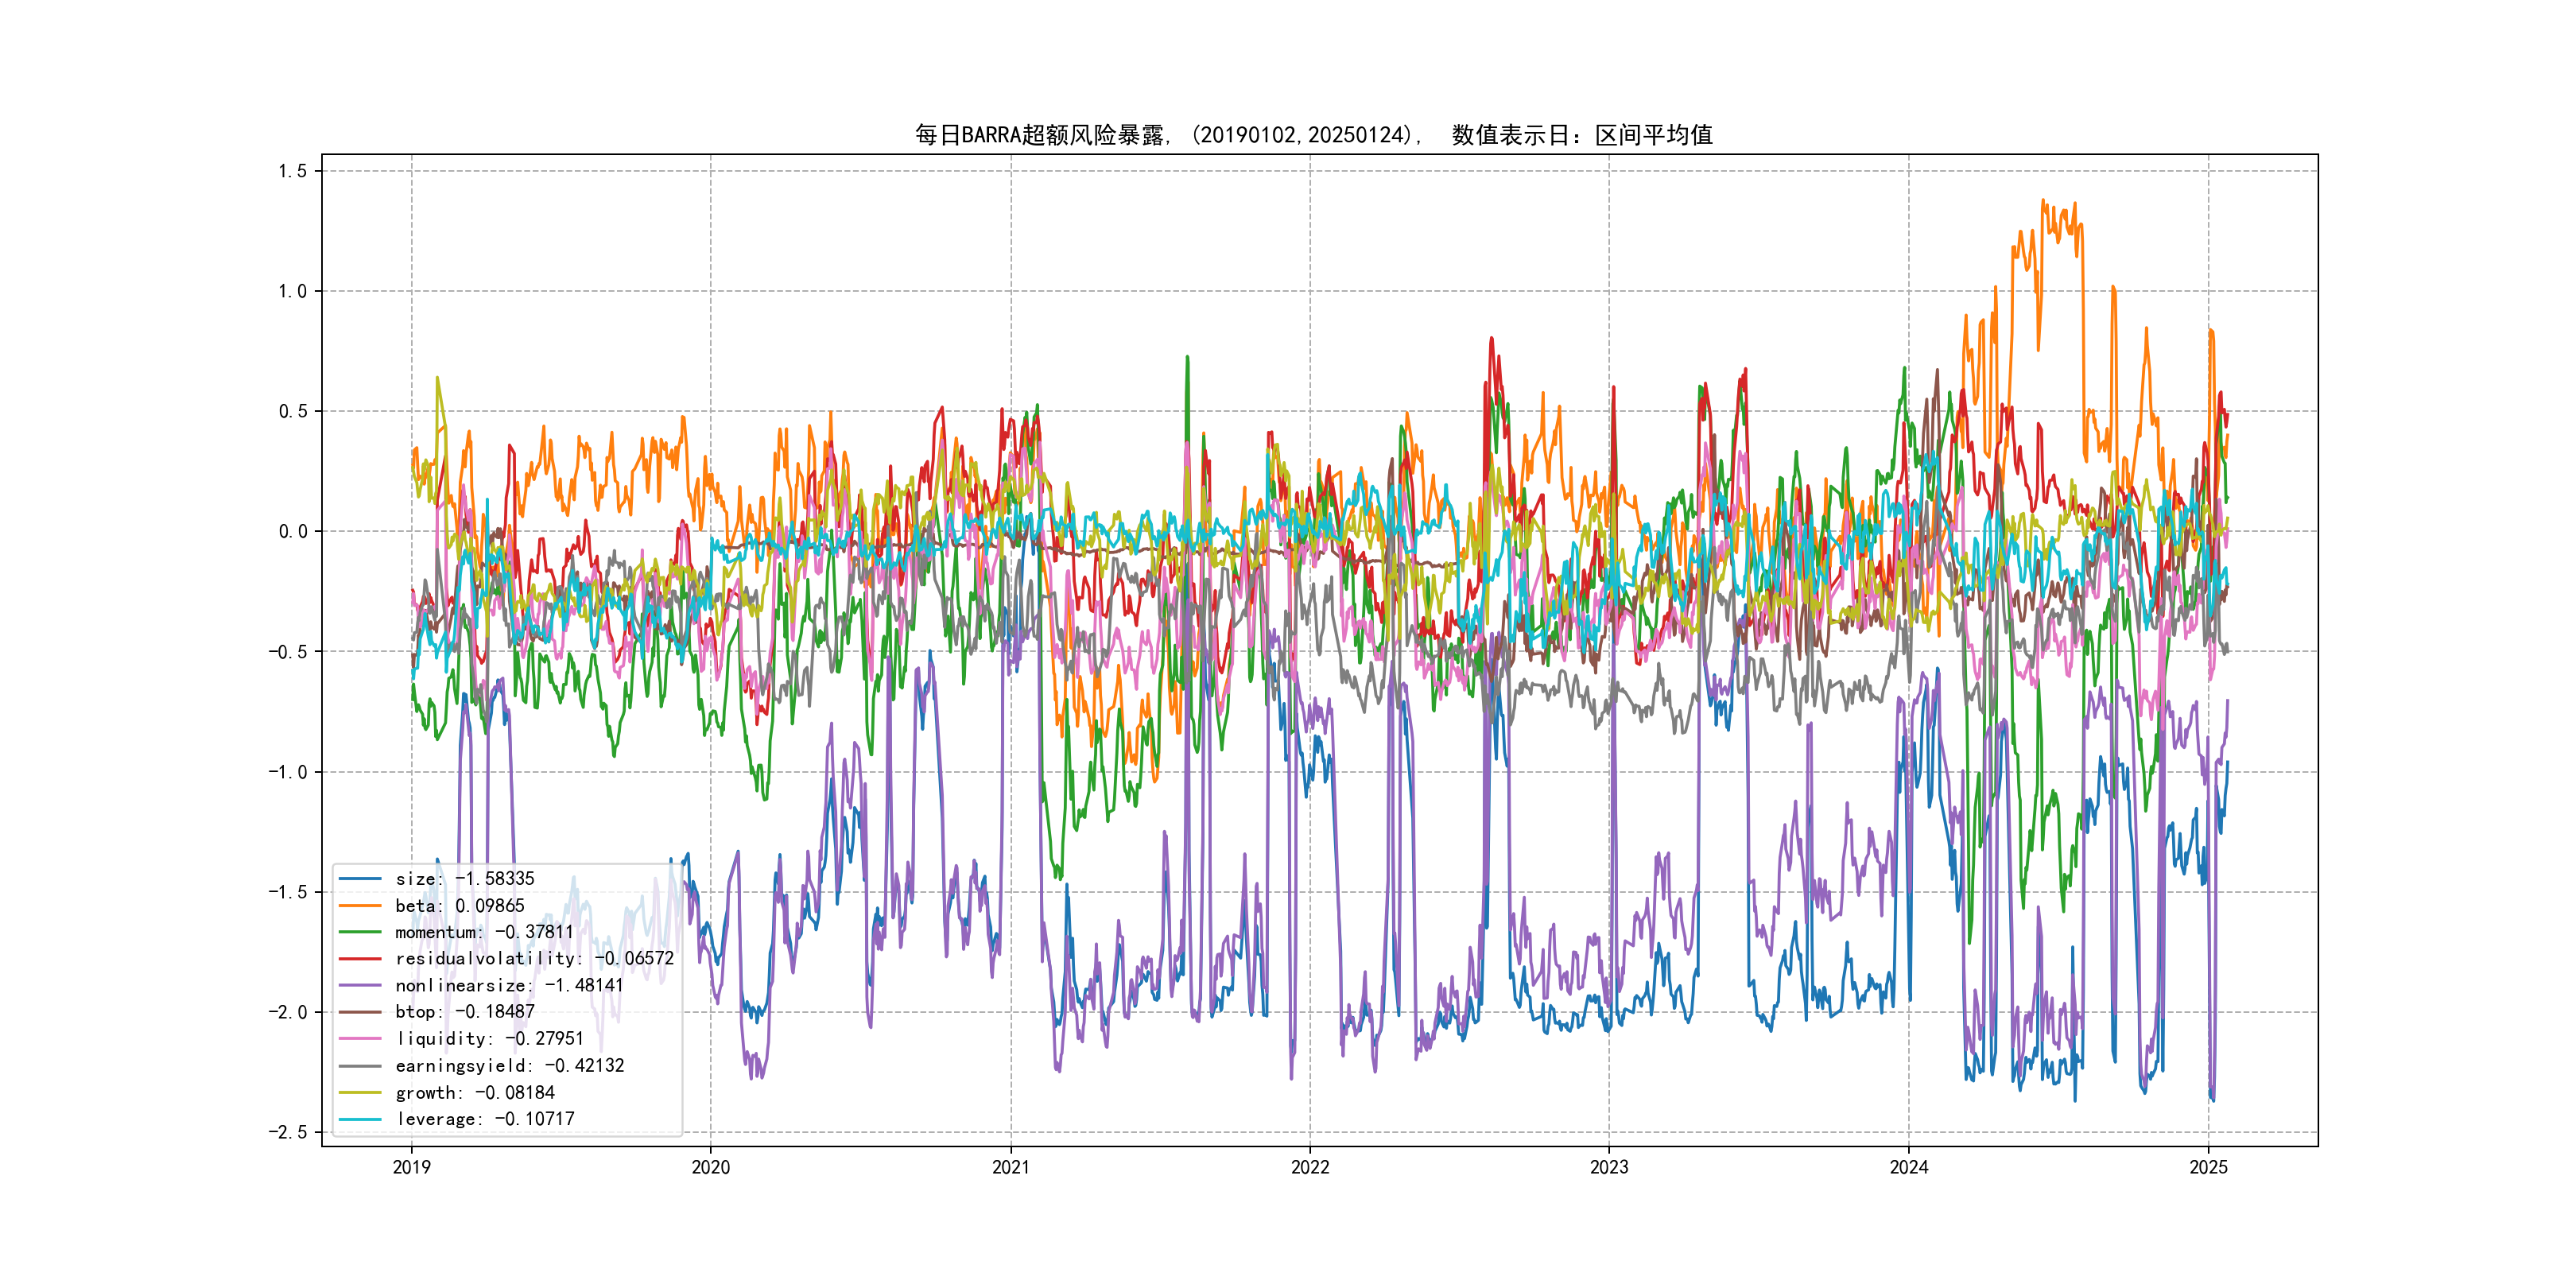Screen dimensions: 2576x1288
Task: Click the -2.5 y-axis tick label
Action: [288, 1132]
